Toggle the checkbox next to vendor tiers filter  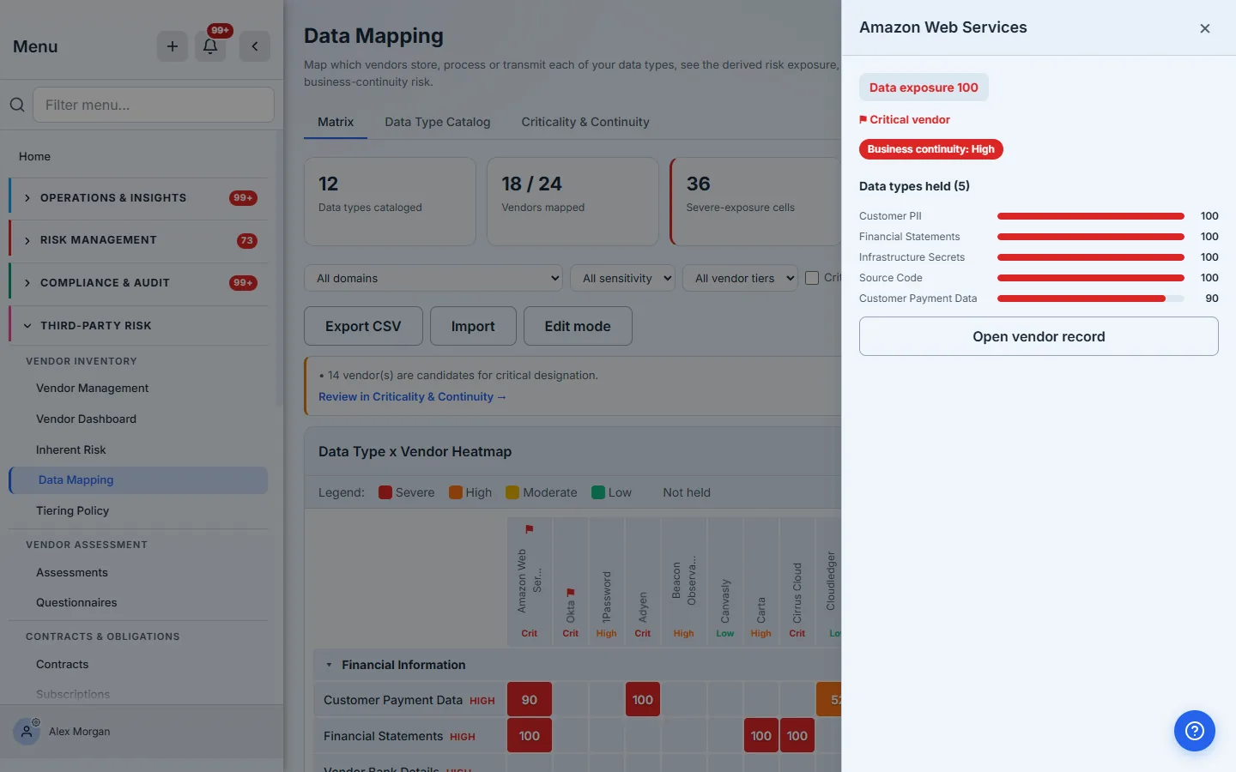pos(812,278)
